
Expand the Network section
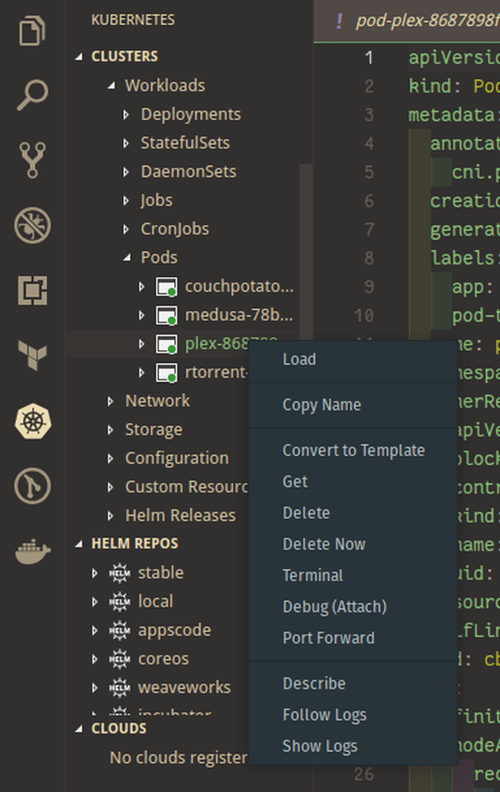[x=109, y=400]
